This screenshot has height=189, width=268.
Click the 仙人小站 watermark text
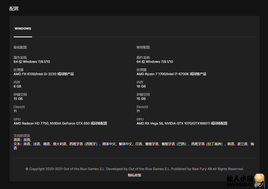pos(239,179)
